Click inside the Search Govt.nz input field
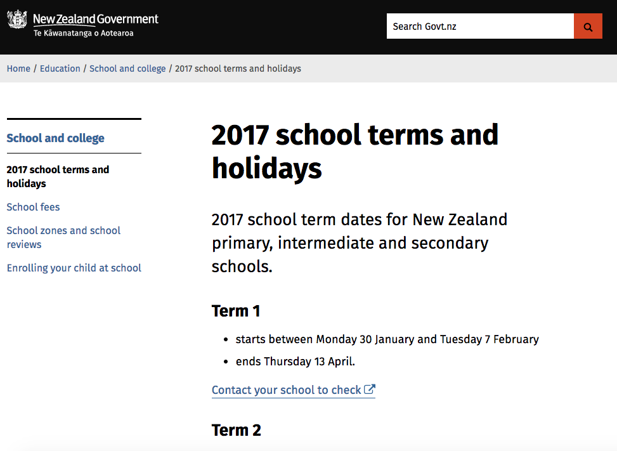 click(x=480, y=26)
